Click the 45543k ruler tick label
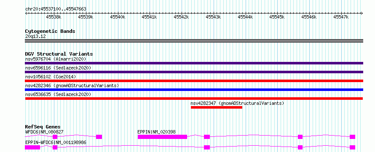This screenshot has height=152, width=375. (214, 17)
